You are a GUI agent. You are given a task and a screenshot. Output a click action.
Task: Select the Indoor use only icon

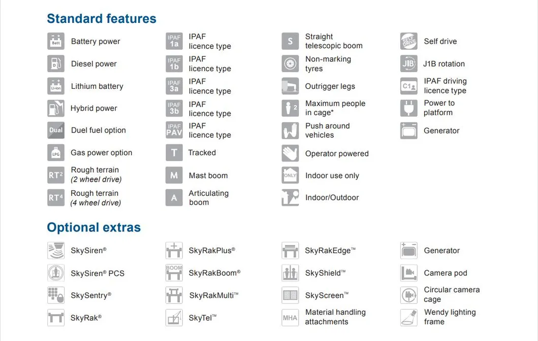pyautogui.click(x=290, y=176)
